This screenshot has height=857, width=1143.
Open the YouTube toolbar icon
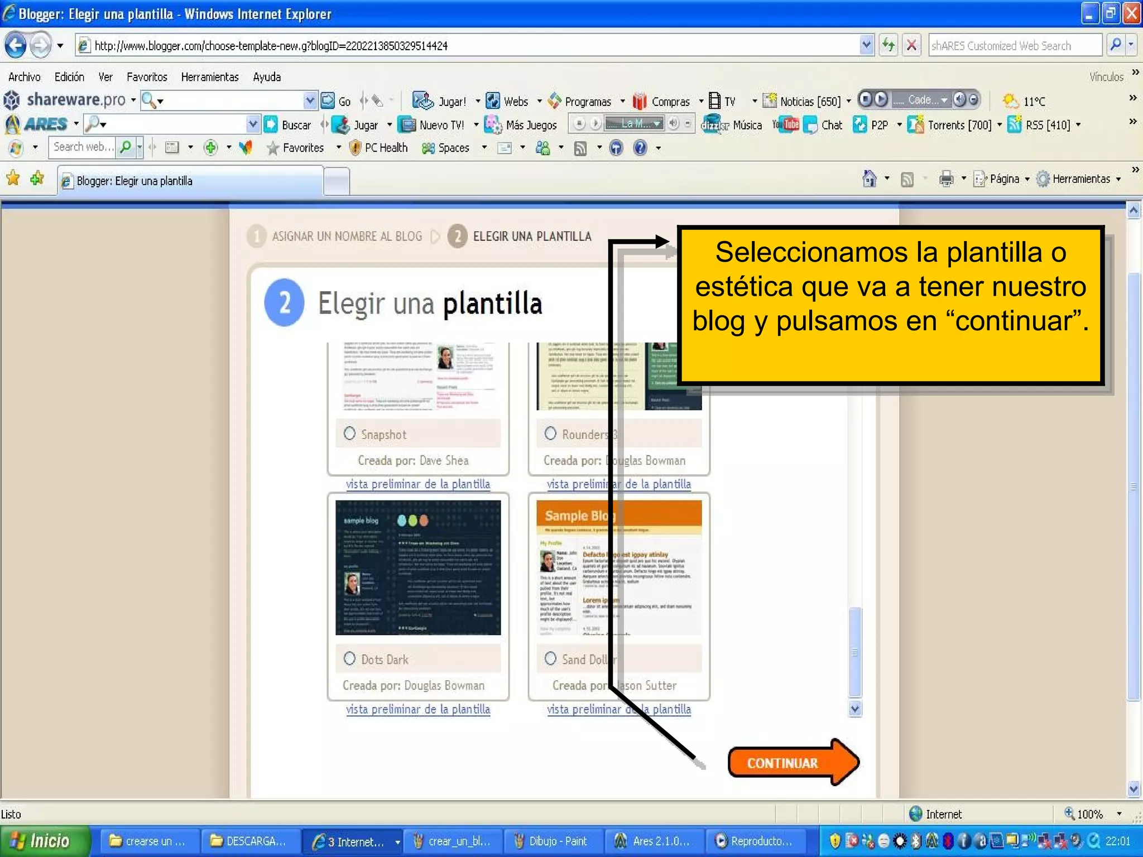pos(786,124)
